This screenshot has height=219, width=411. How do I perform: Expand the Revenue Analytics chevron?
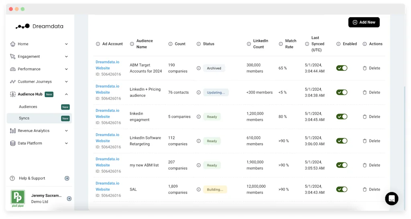(x=66, y=131)
